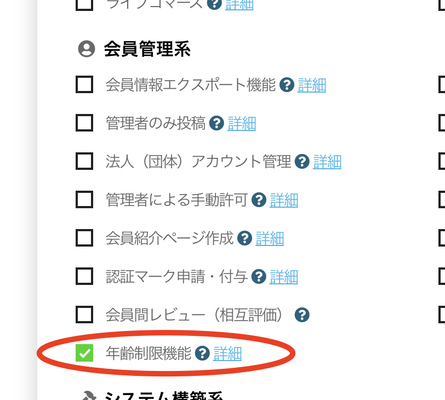View help for 会員紹介ページ作成
The width and height of the screenshot is (445, 400).
point(244,238)
